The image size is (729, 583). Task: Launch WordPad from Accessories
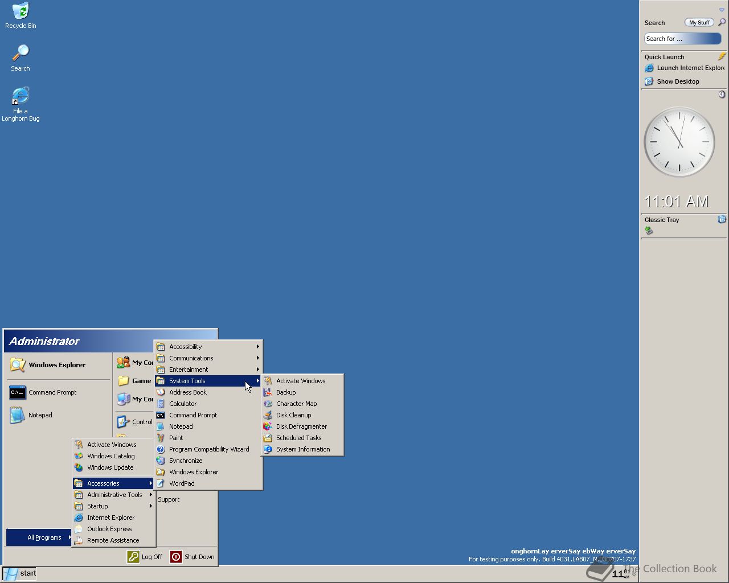pyautogui.click(x=208, y=483)
